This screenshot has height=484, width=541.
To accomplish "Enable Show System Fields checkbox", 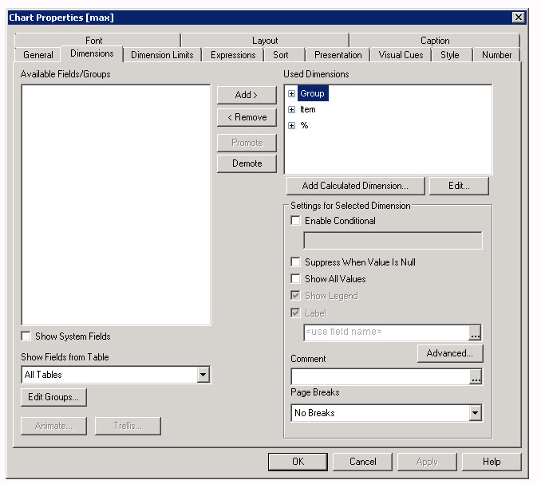I will pos(26,336).
